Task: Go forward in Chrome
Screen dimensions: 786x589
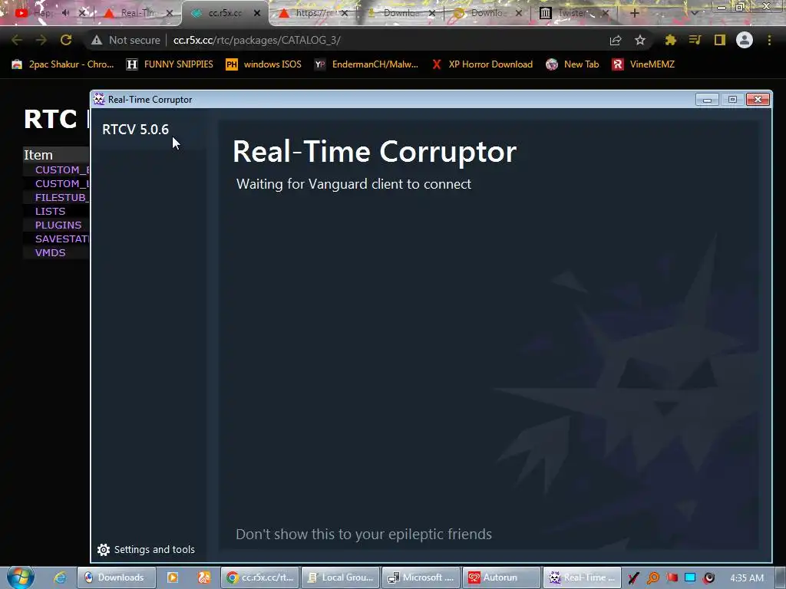Action: pos(41,40)
